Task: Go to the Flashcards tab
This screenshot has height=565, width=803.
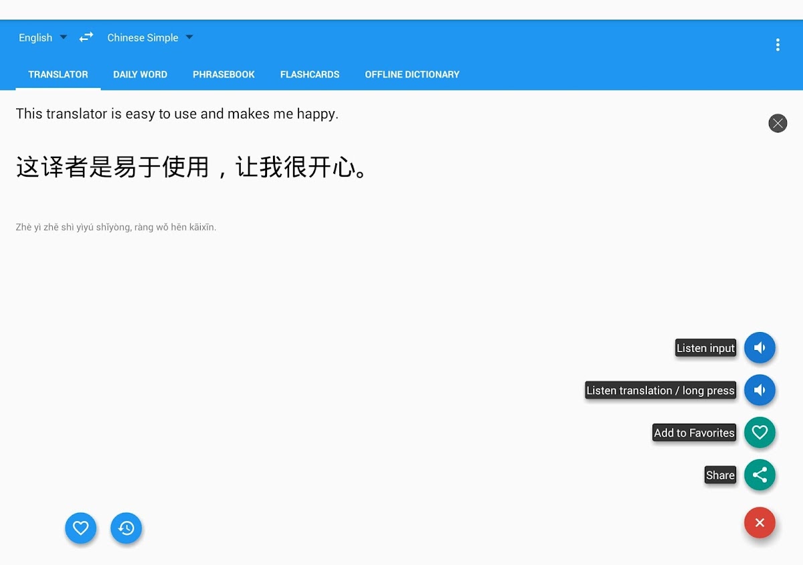Action: pyautogui.click(x=310, y=74)
